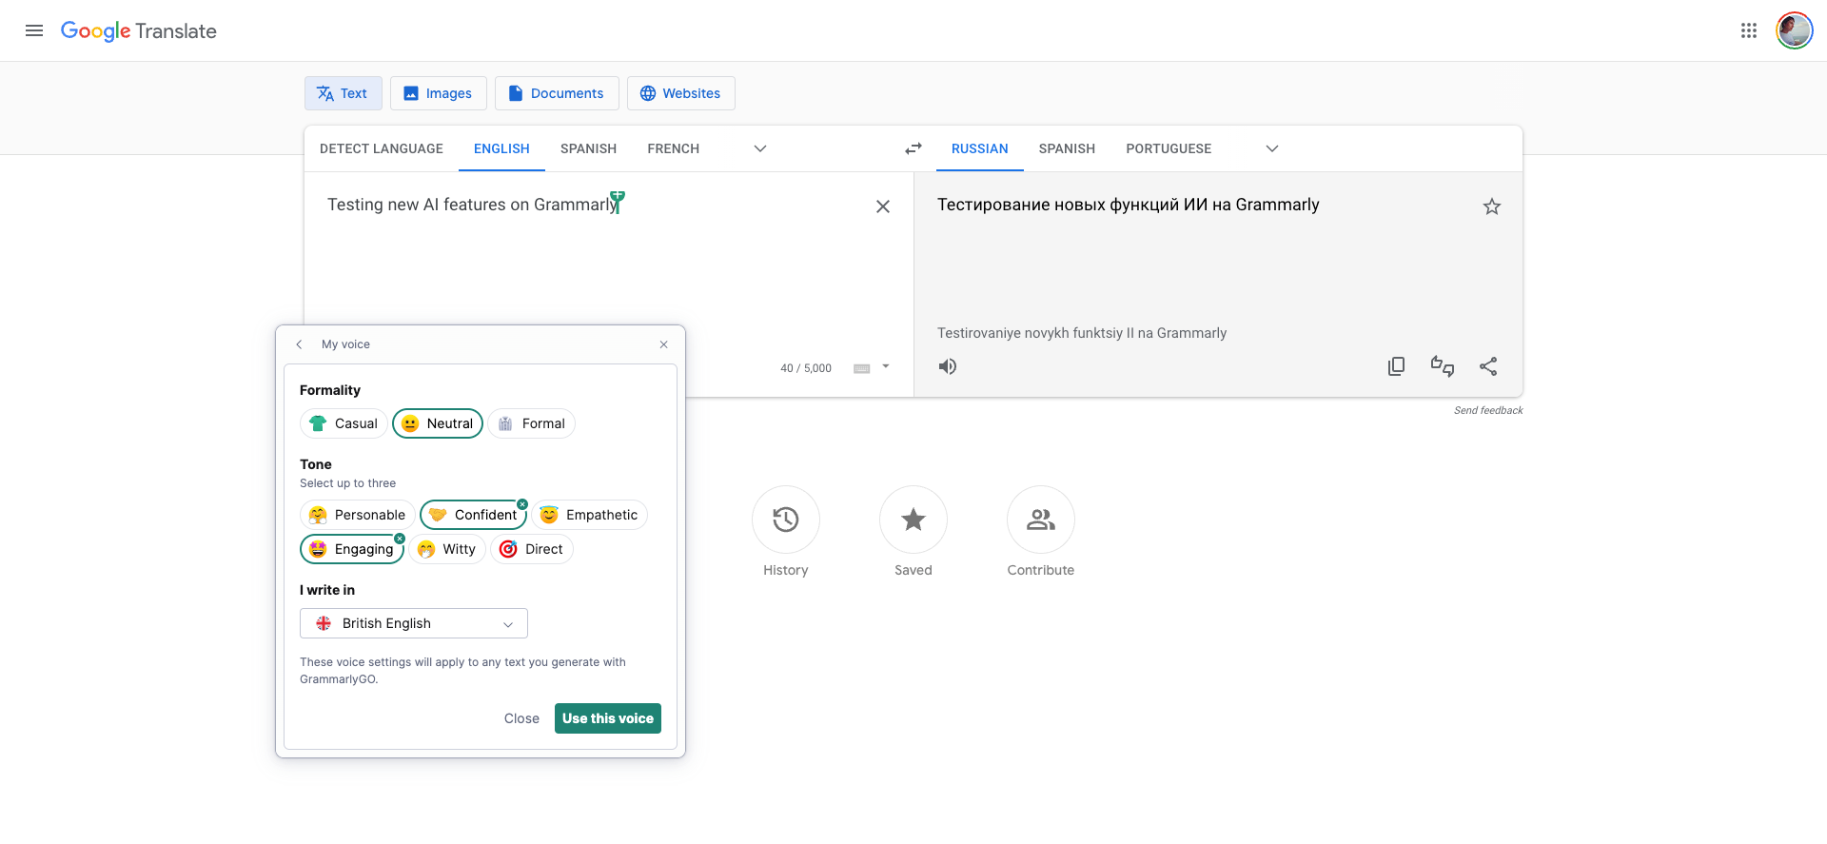Open the Saved translations button
This screenshot has width=1827, height=844.
913,520
